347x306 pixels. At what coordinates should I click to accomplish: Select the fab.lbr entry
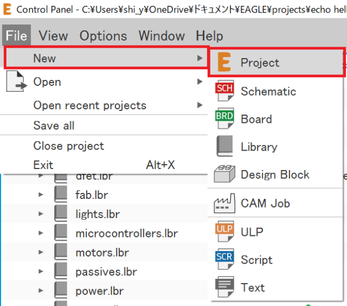click(x=92, y=195)
